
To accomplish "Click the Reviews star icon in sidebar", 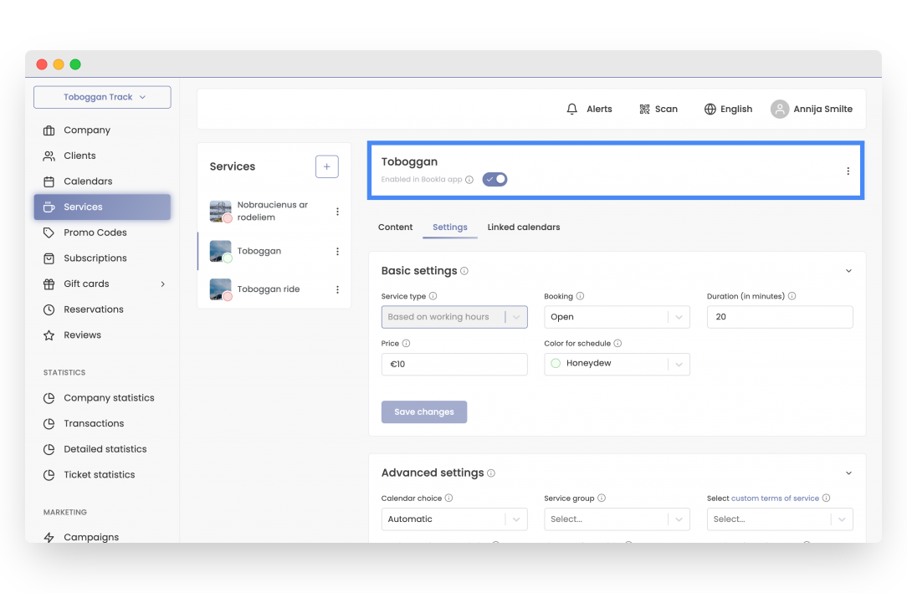I will [49, 335].
